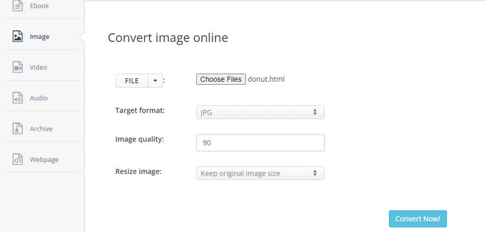Screen dimensions: 486x232
Task: Click the Choose Files button
Action: click(x=221, y=79)
